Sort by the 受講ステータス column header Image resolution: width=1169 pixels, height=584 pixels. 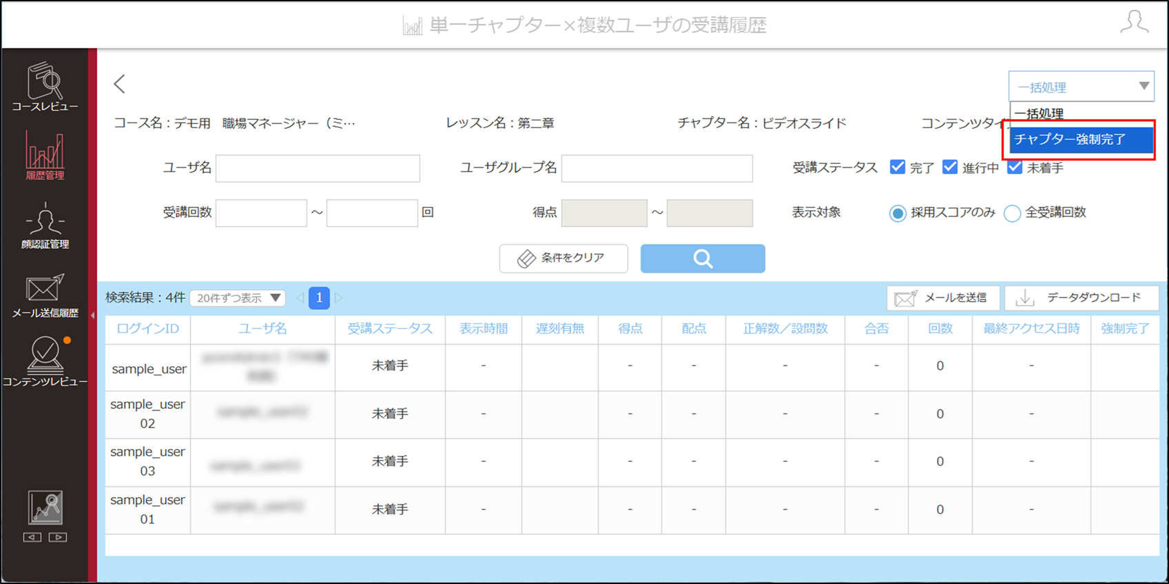pyautogui.click(x=390, y=329)
